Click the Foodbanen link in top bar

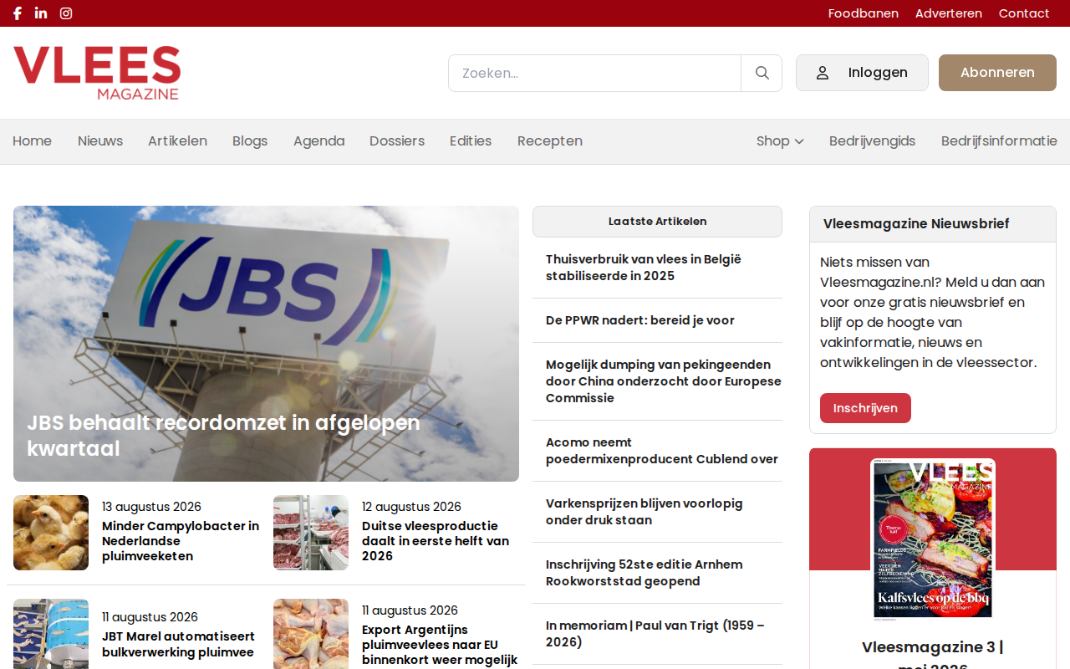tap(864, 13)
